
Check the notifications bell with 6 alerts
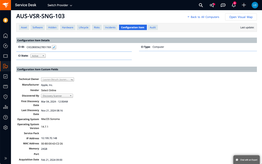click(234, 5)
